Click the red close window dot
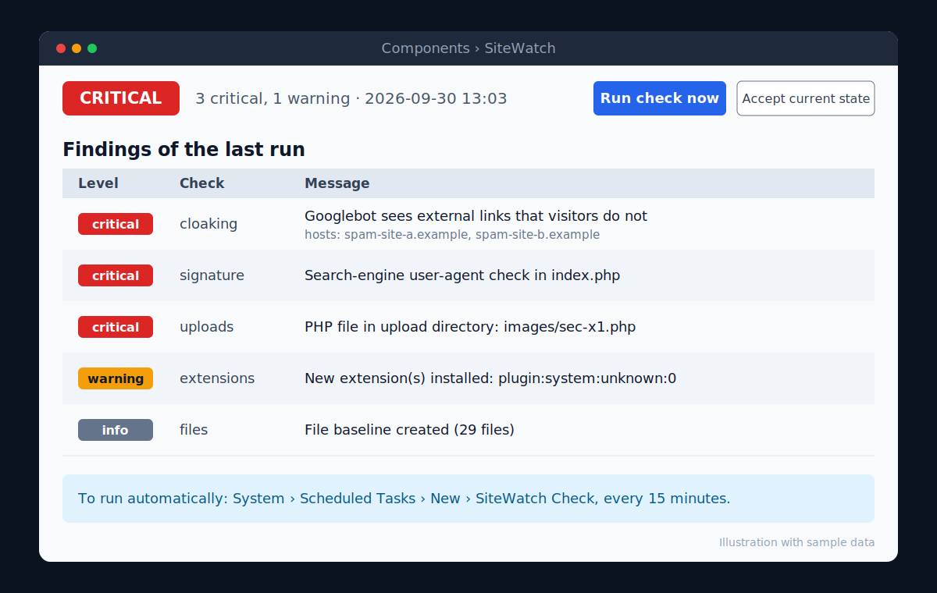This screenshot has height=593, width=937. pyautogui.click(x=61, y=48)
